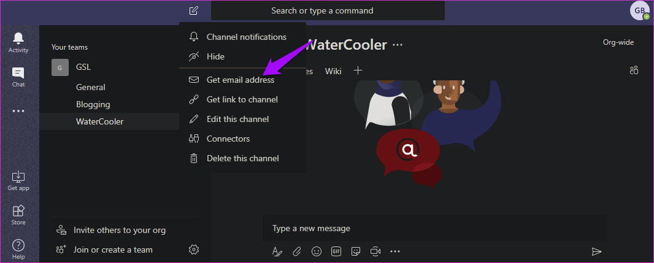The width and height of the screenshot is (654, 263).
Task: Open the GB profile avatar
Action: coord(640,10)
